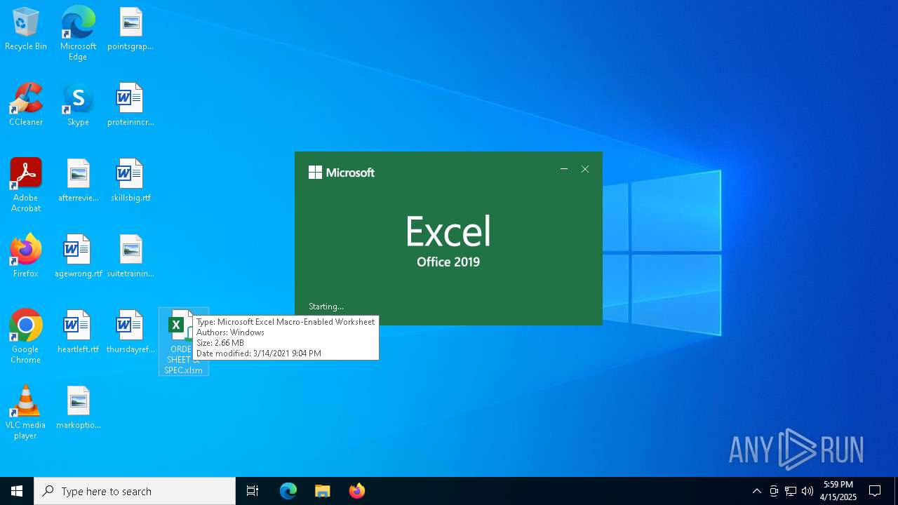898x505 pixels.
Task: Open the Google Chrome desktop shortcut
Action: [x=26, y=337]
